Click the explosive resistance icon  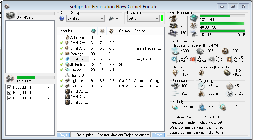tap(229, 59)
